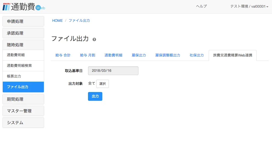Select 通勤費明細 in the sidebar
272x142 pixels.
23,55
